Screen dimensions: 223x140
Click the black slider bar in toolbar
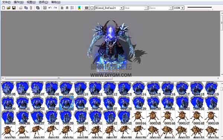199,7
